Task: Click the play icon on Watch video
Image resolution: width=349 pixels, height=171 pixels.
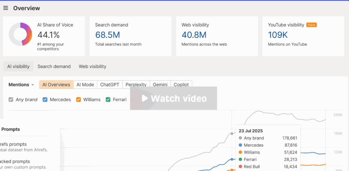Action: pyautogui.click(x=145, y=98)
